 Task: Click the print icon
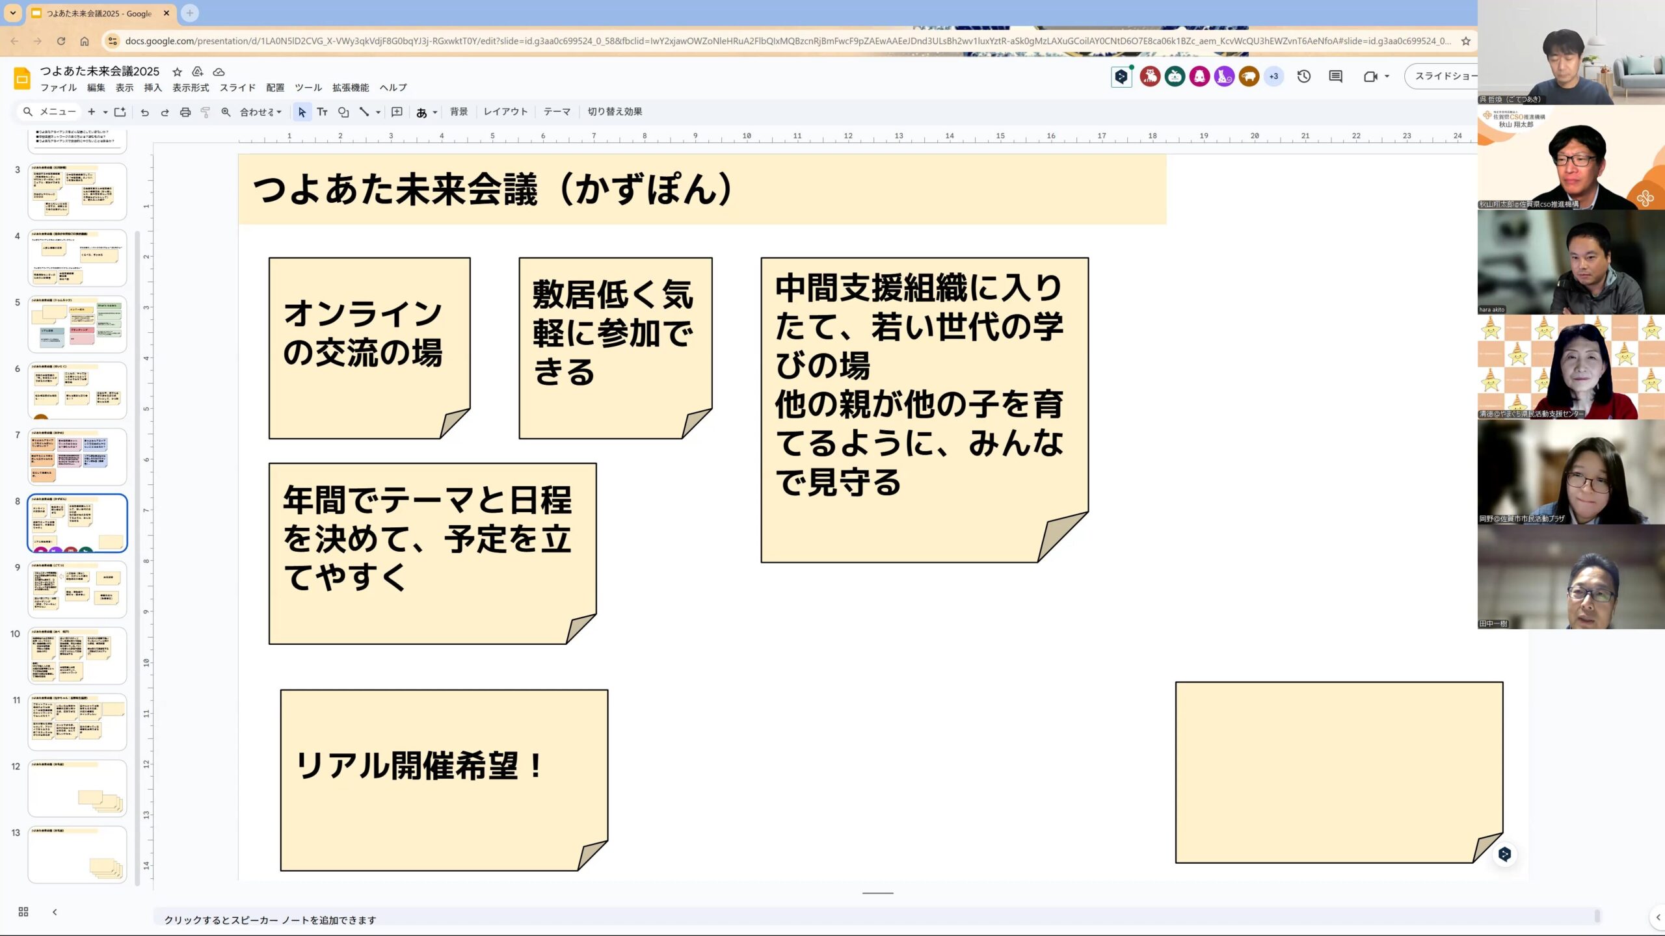click(x=185, y=112)
